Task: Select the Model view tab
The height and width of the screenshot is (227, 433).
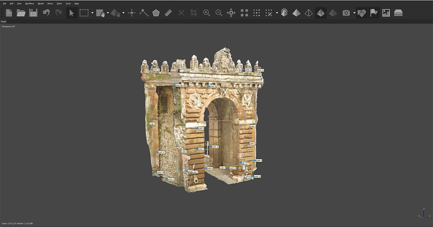Action: point(3,22)
